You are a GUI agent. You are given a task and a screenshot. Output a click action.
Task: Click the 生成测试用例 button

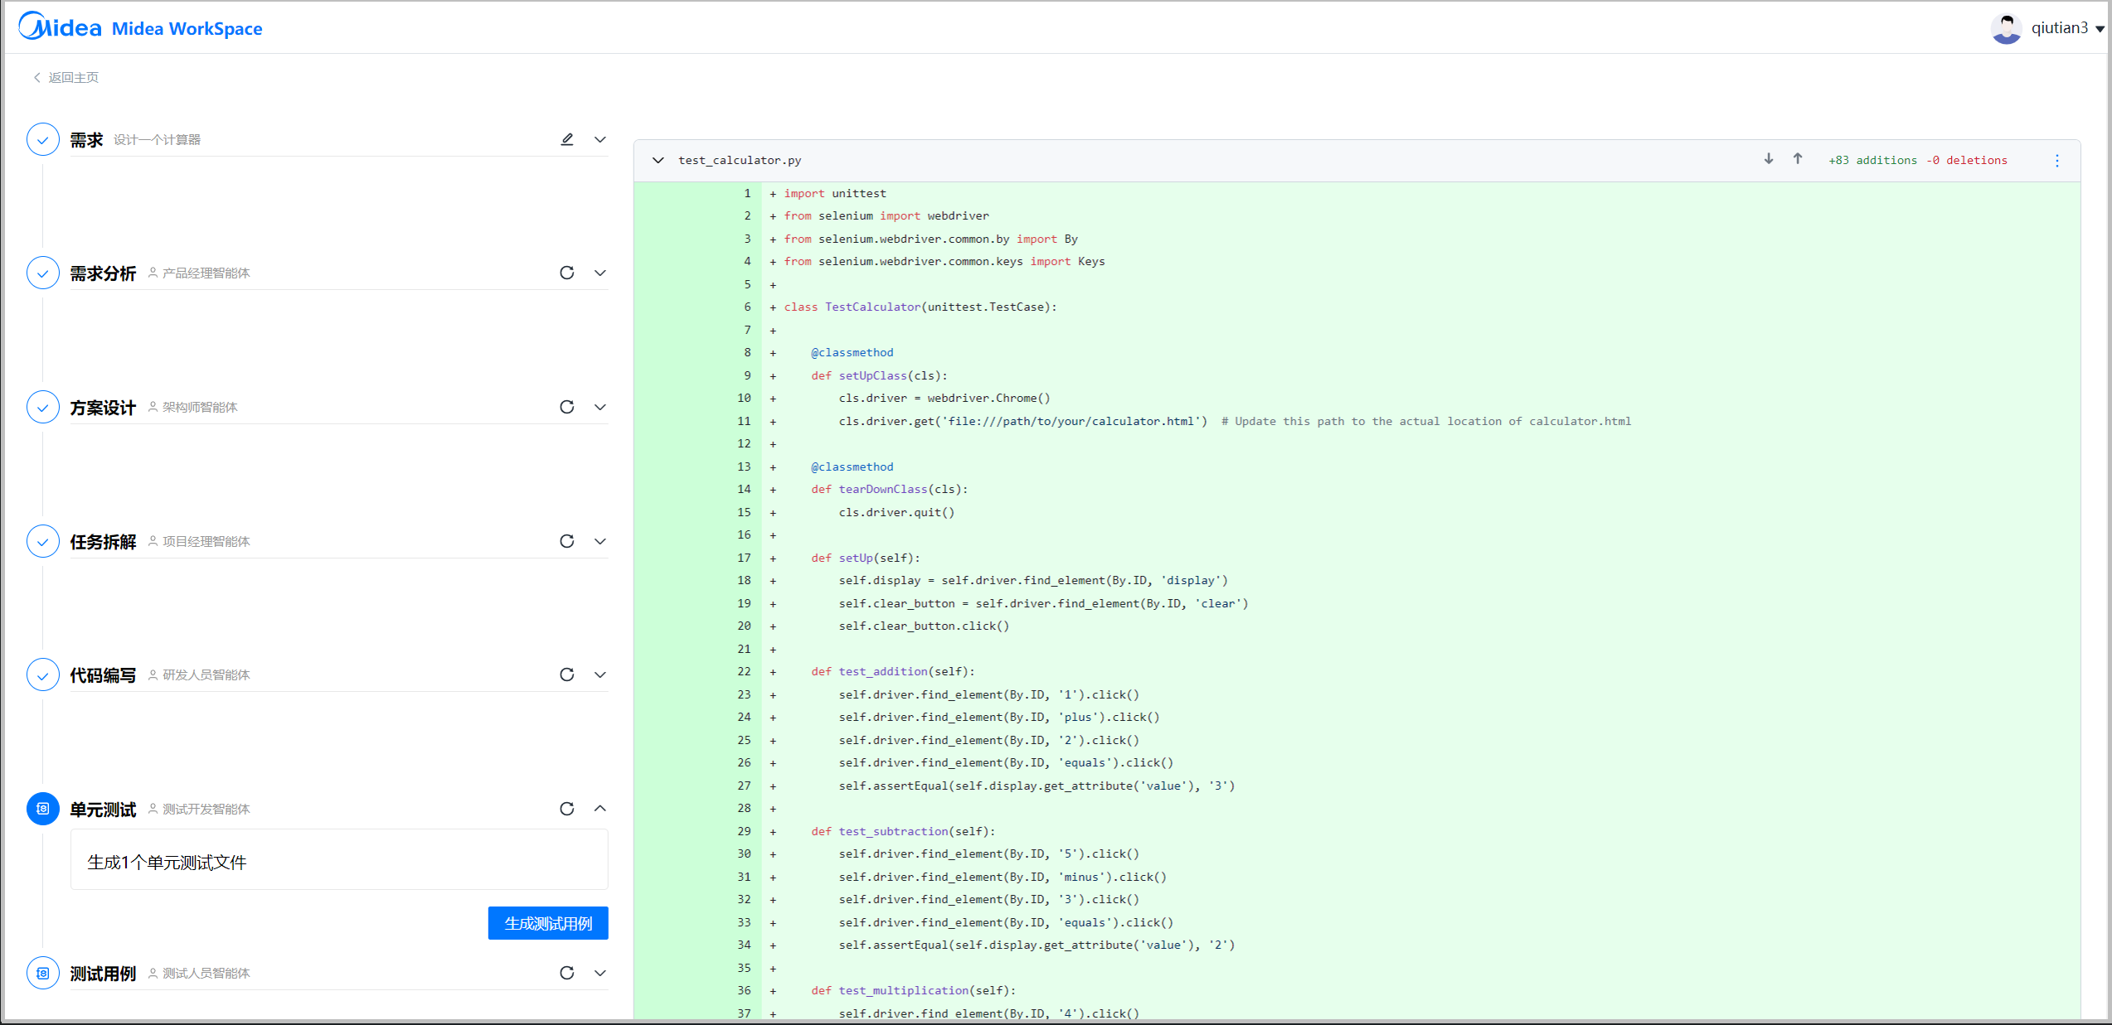click(548, 923)
